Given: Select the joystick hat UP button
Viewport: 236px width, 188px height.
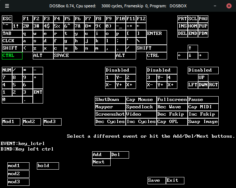Looking at the screenshot, I should (203, 78).
